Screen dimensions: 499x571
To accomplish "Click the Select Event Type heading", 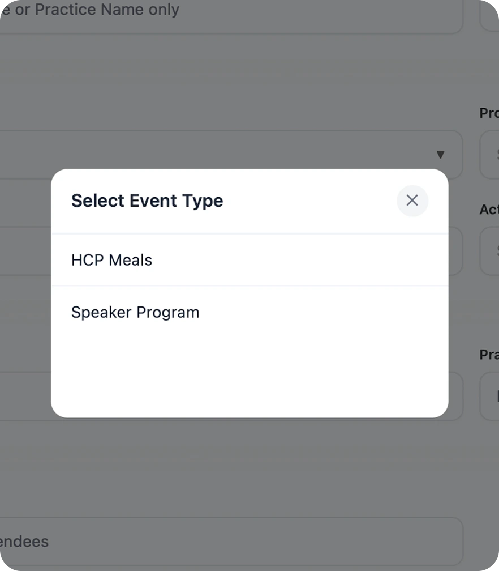I will pos(147,201).
